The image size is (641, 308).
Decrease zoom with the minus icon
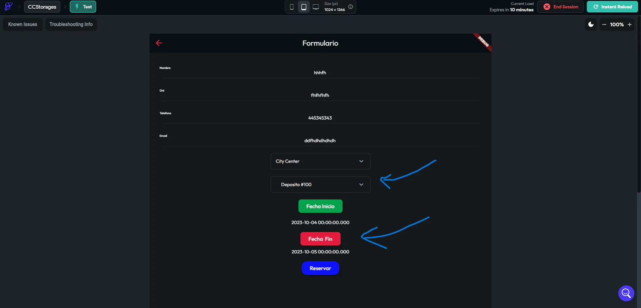pyautogui.click(x=604, y=25)
